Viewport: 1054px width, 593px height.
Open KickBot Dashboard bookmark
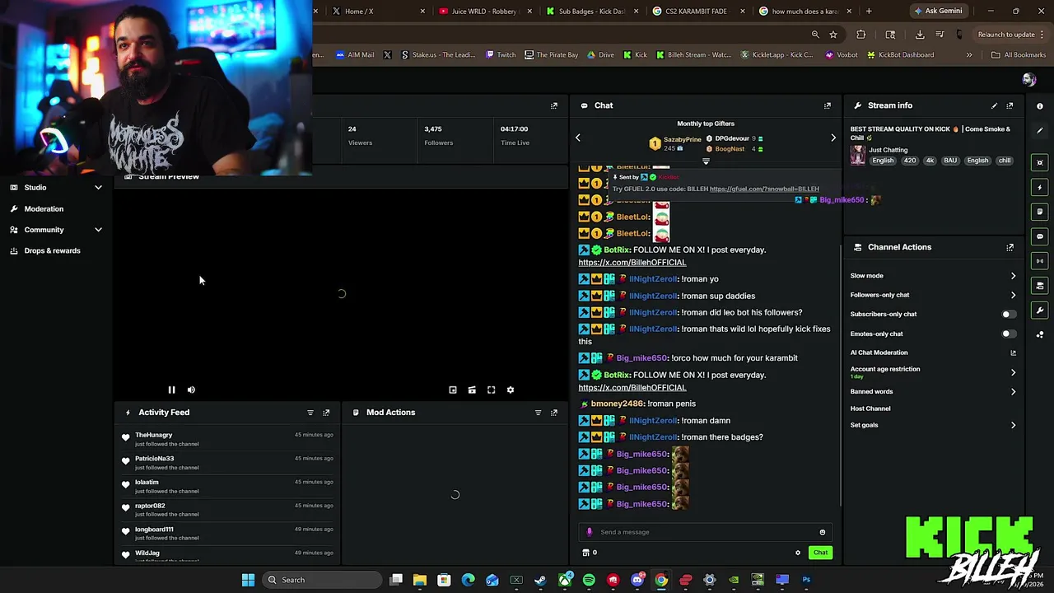899,55
